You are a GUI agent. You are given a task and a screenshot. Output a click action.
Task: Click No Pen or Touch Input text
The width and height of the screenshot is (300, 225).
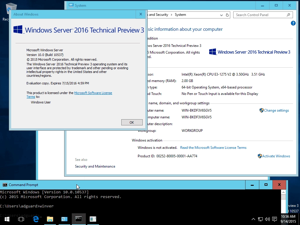click(220, 94)
